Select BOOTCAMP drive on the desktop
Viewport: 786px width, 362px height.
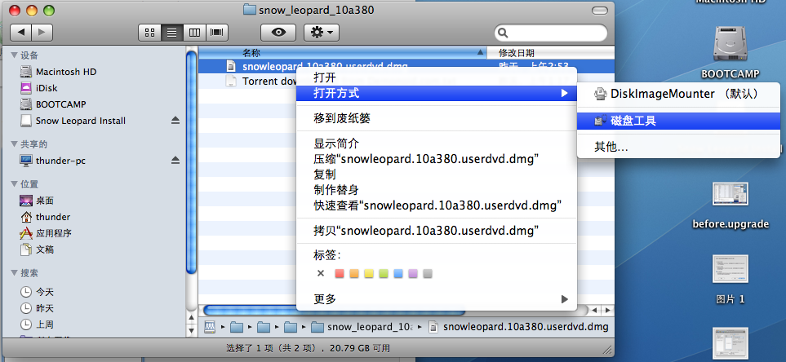(730, 53)
